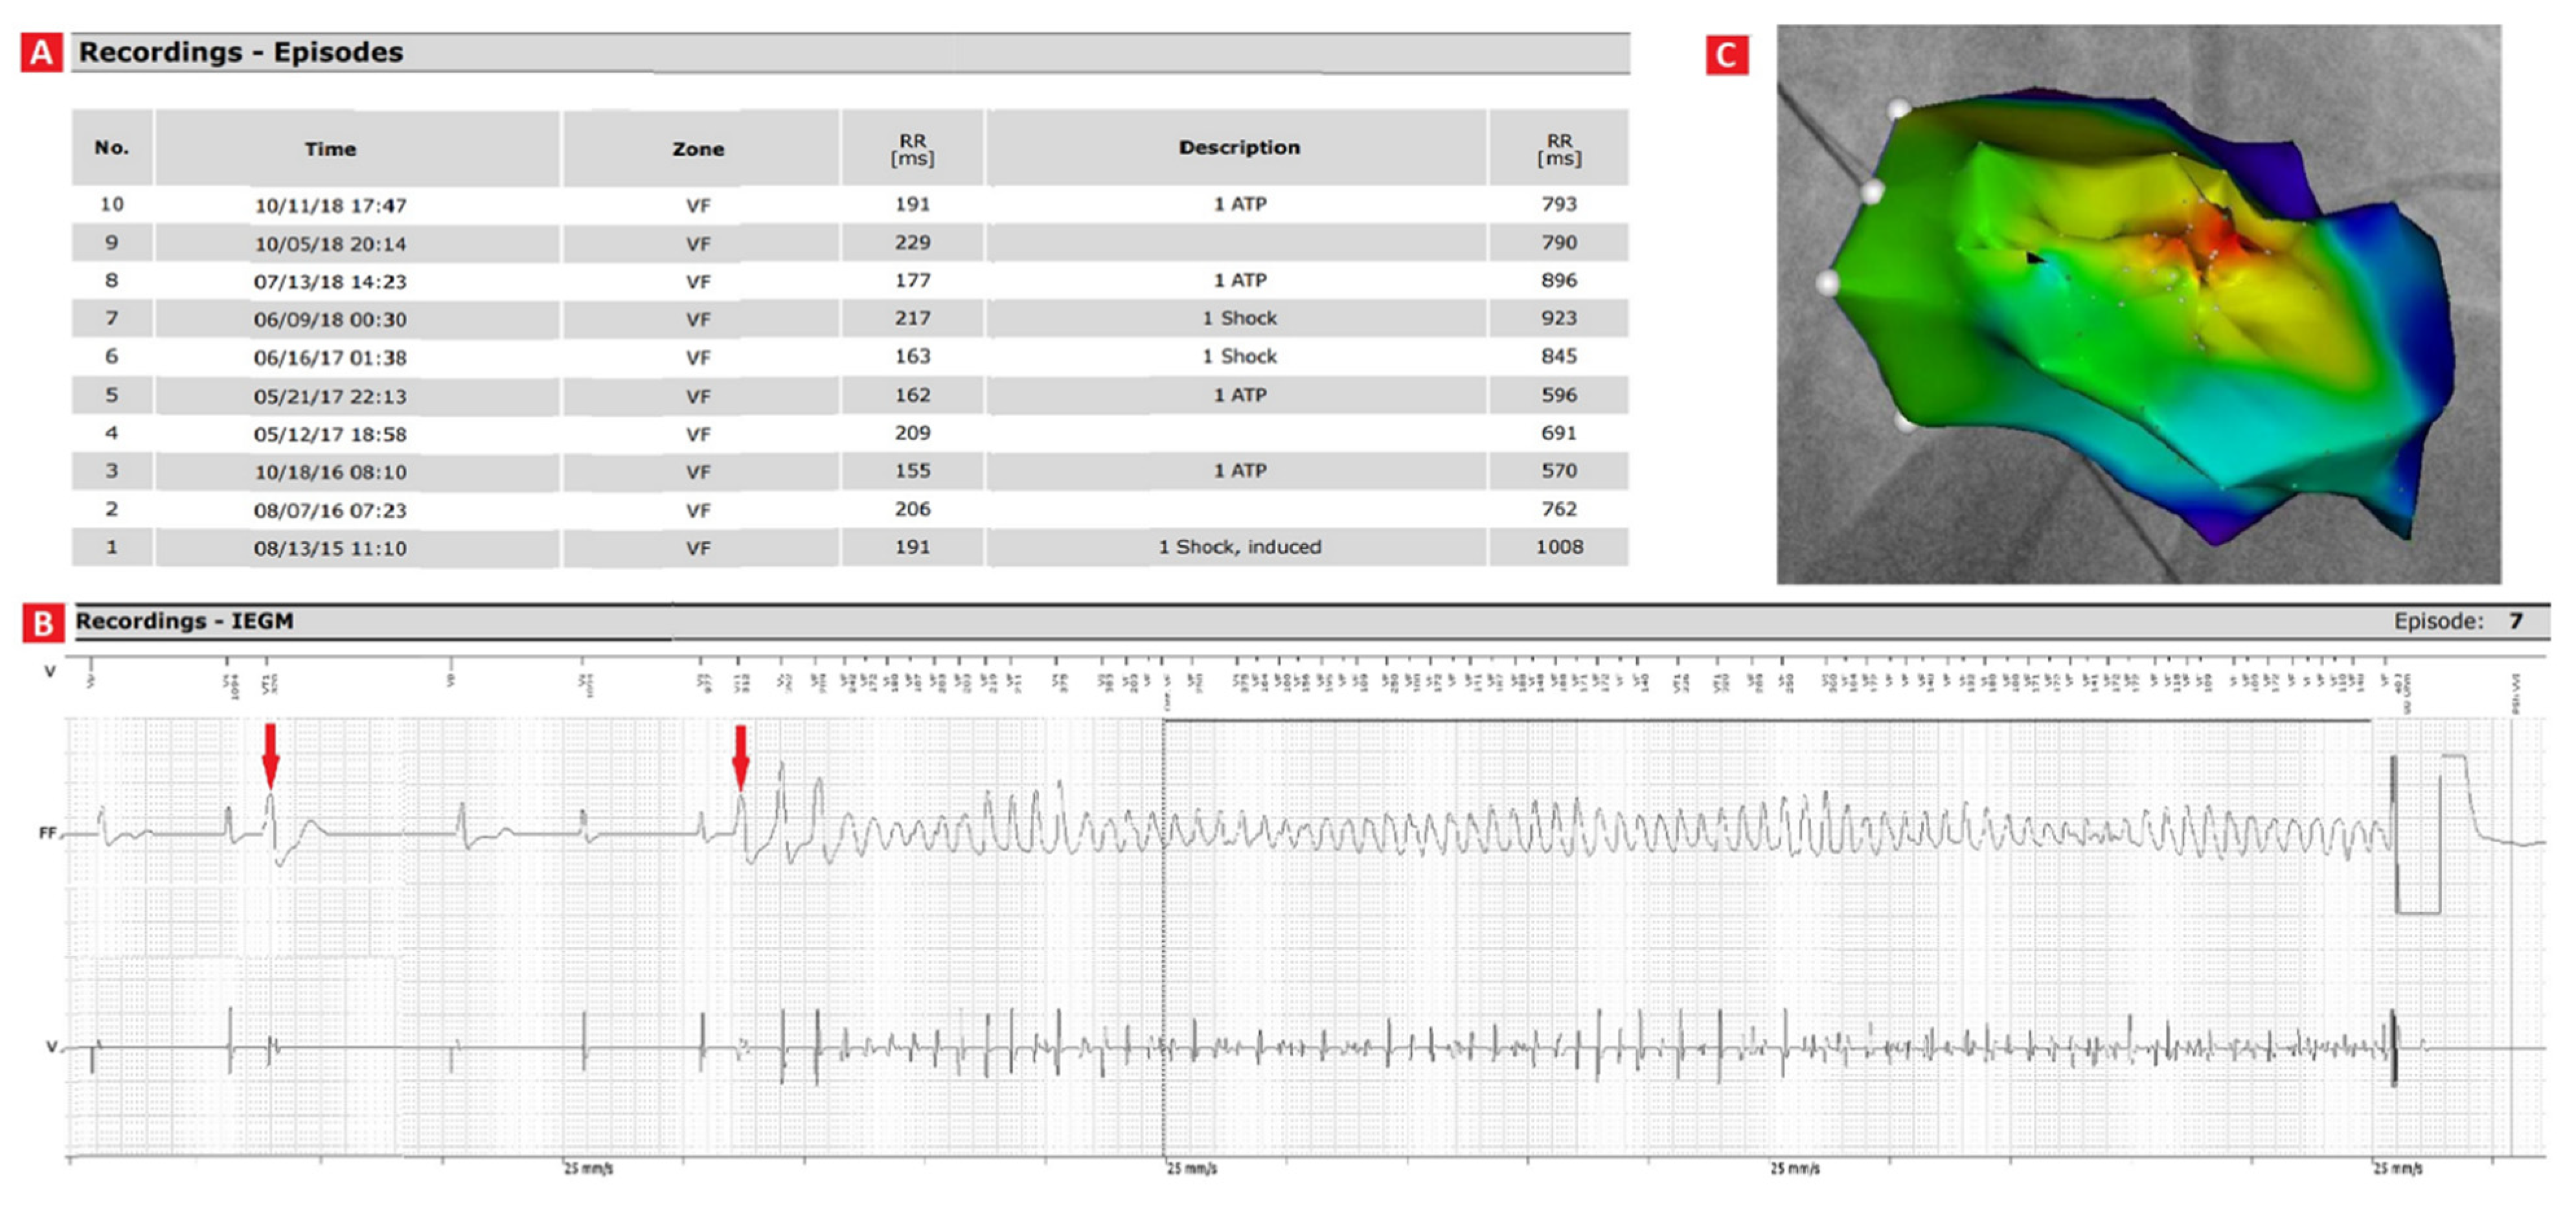Click VF zone cell for episode 7
Image resolution: width=2576 pixels, height=1208 pixels.
click(698, 320)
